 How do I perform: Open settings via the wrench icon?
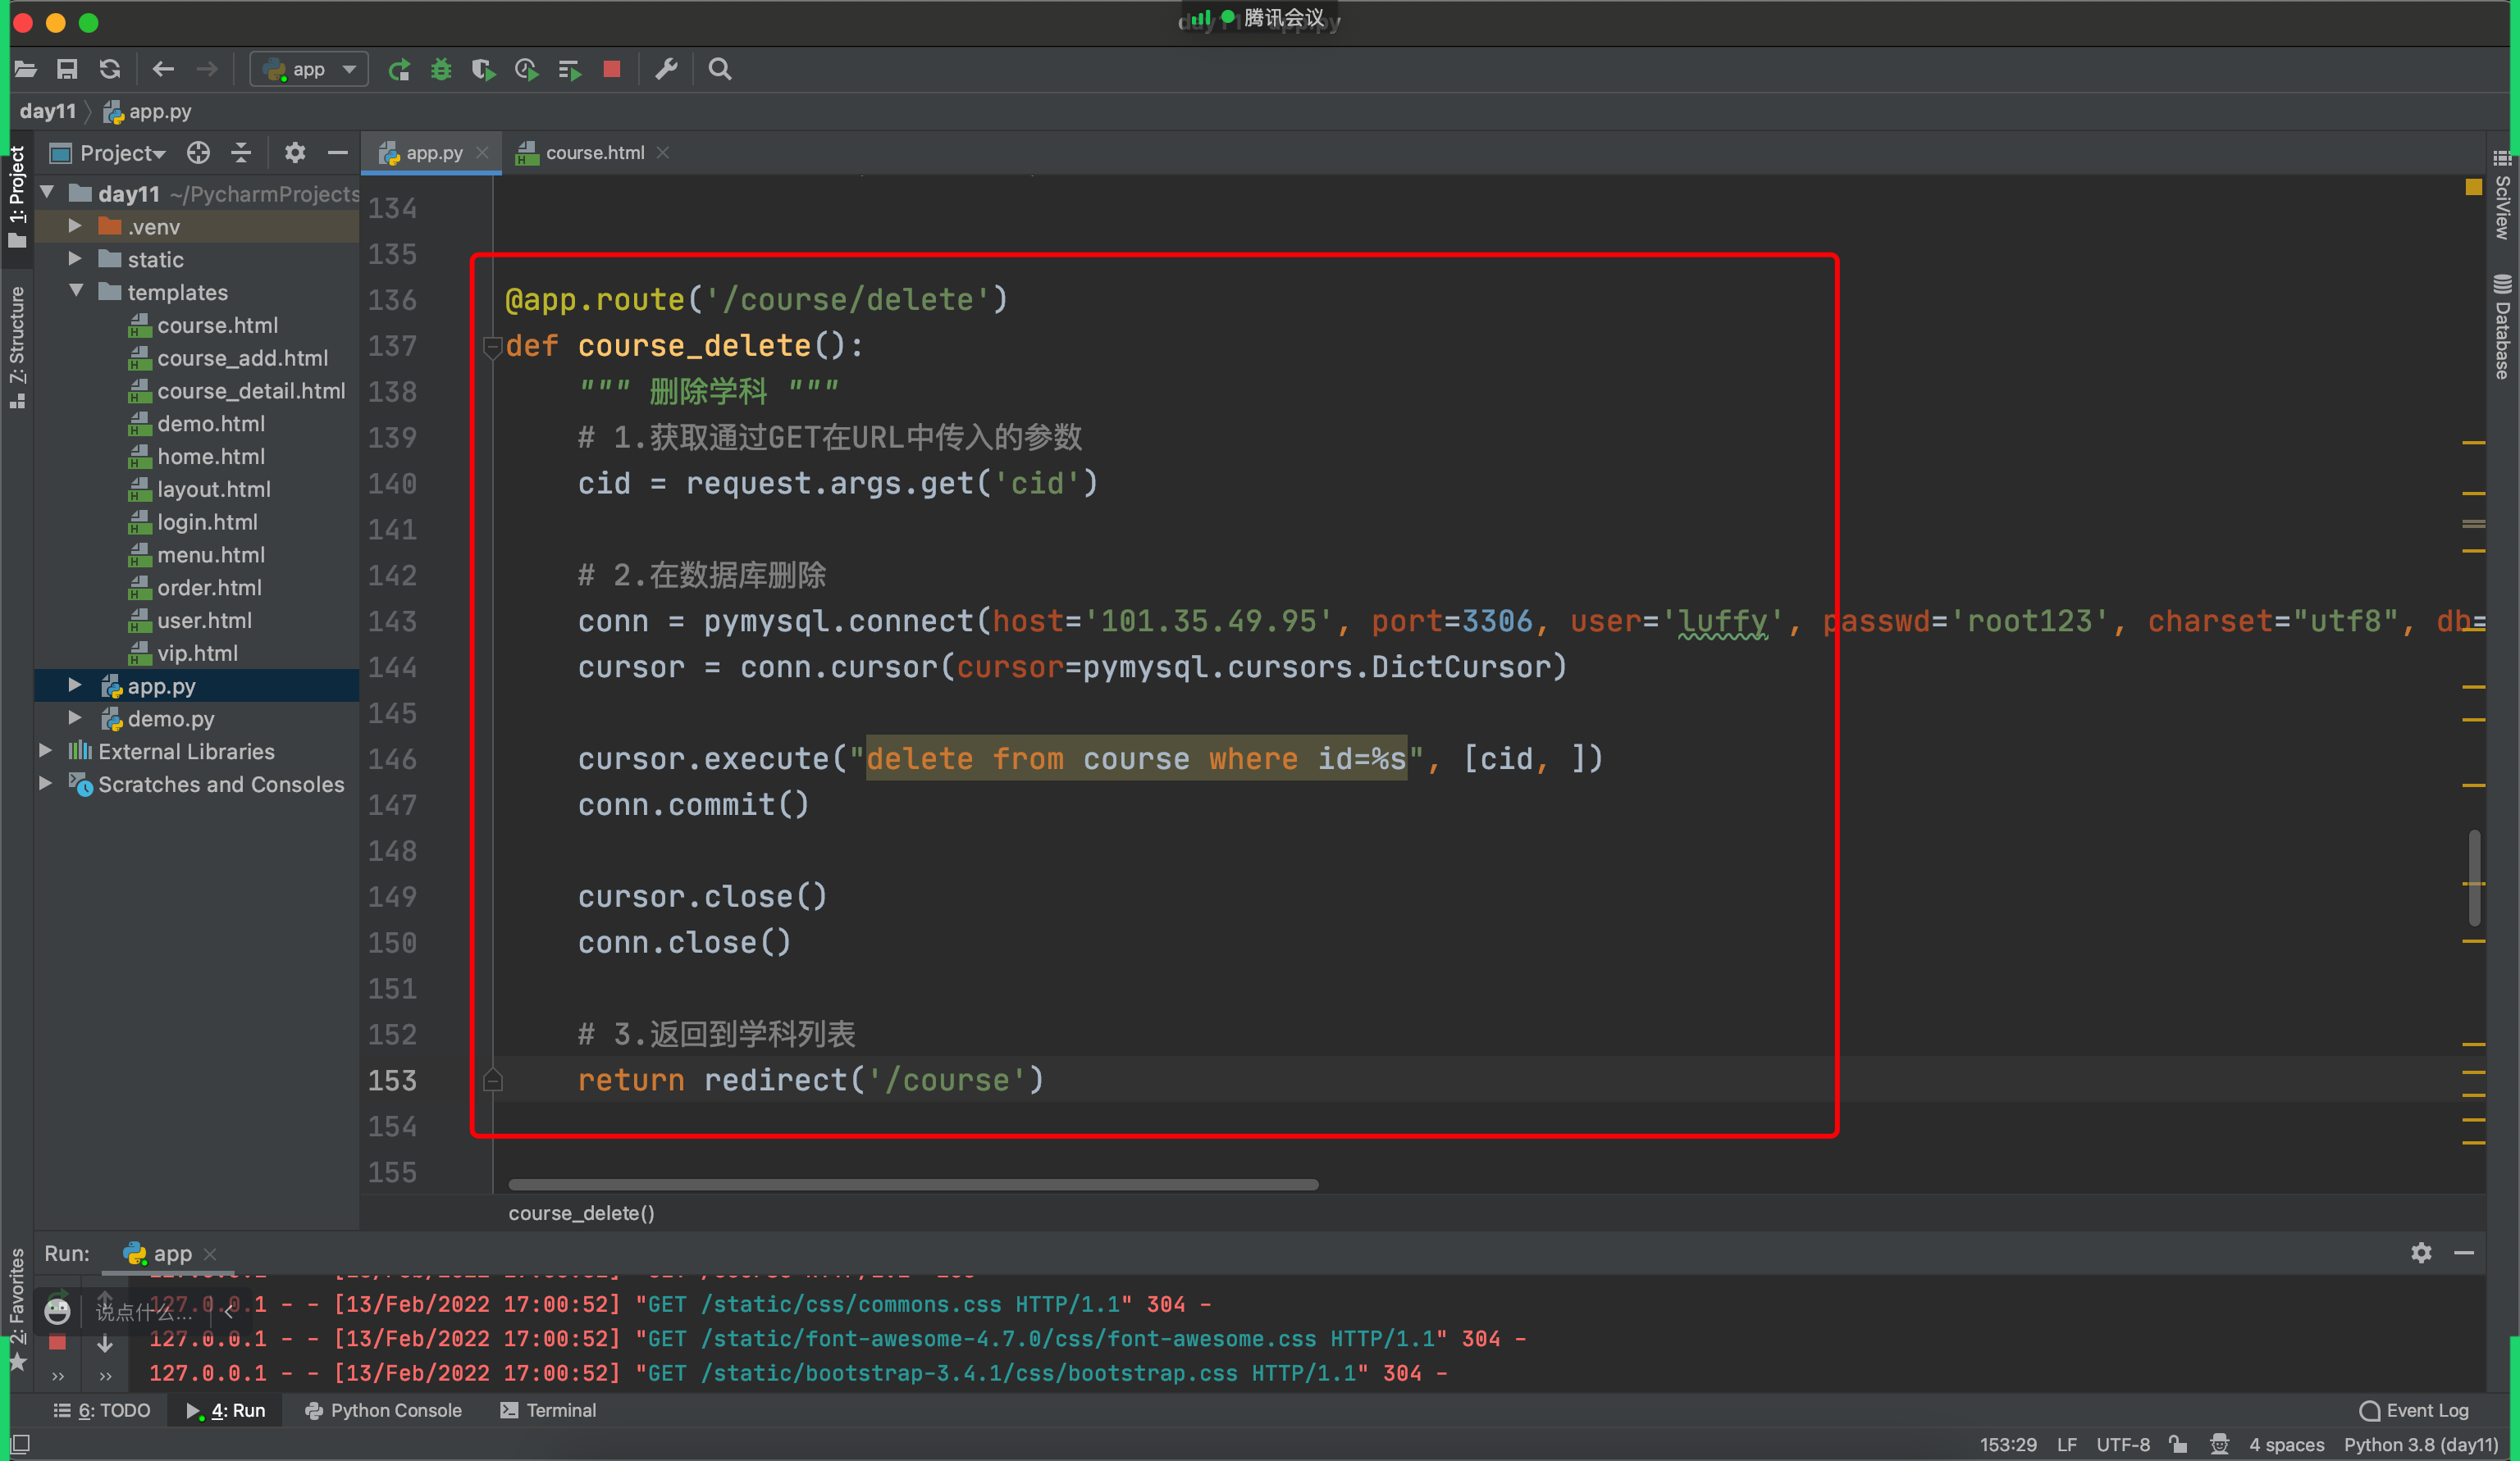[x=666, y=69]
